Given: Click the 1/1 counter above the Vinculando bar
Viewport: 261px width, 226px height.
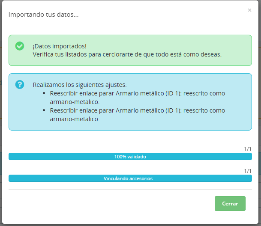Looking at the screenshot, I should click(248, 171).
